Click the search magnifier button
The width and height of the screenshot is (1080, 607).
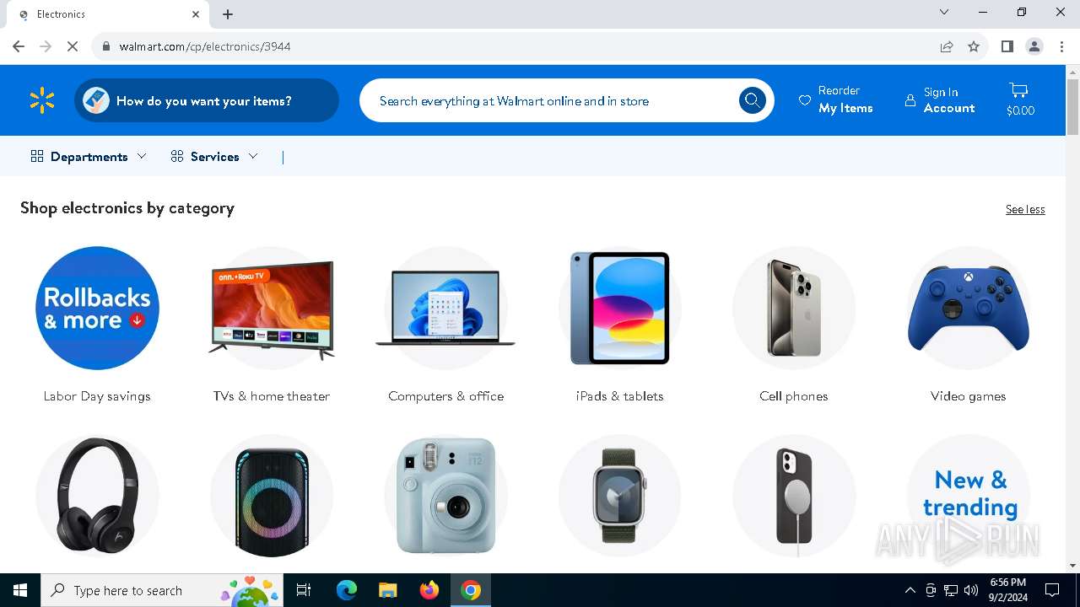click(x=752, y=101)
